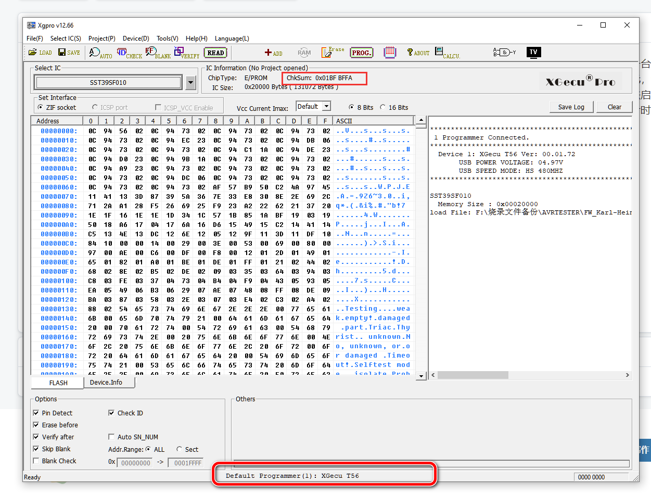Toggle the Check ID option
This screenshot has height=495, width=651.
(x=125, y=413)
